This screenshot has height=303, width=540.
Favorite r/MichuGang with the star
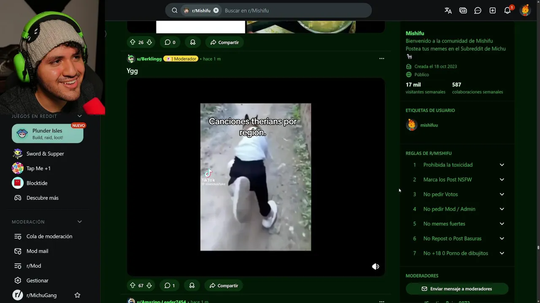point(77,295)
